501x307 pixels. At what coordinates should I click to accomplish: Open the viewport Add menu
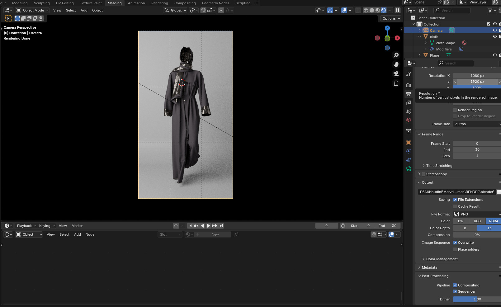click(84, 10)
